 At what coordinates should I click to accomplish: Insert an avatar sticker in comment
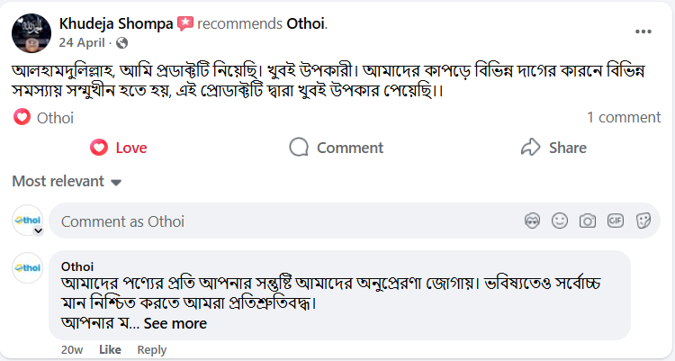point(532,220)
